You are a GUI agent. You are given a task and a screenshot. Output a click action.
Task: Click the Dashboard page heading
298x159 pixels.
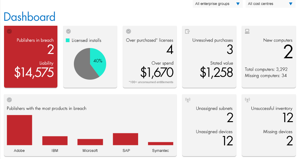pos(29,17)
